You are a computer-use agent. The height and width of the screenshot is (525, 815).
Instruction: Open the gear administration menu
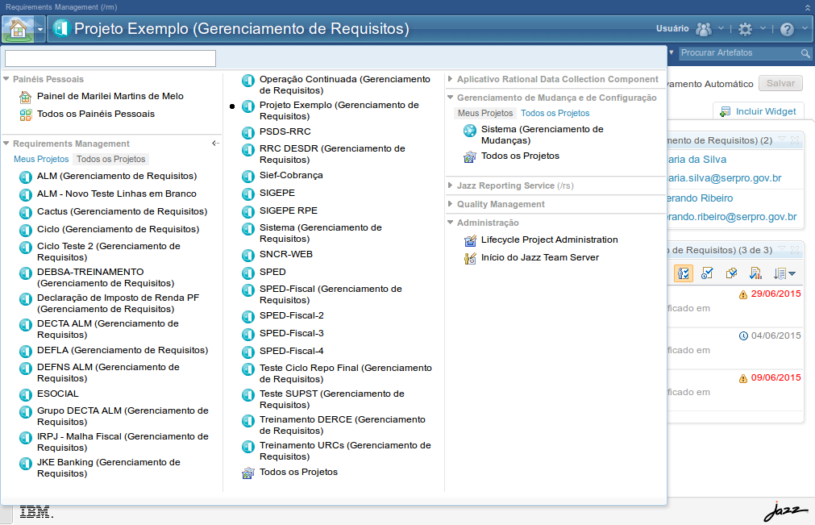tap(746, 29)
